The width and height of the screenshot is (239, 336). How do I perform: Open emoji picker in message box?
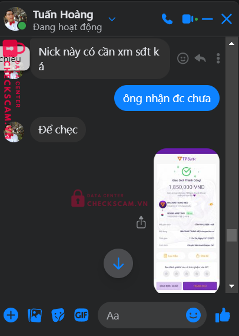[193, 315]
